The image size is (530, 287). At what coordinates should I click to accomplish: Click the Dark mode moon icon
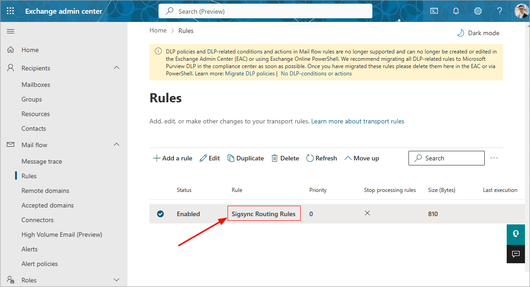point(461,33)
